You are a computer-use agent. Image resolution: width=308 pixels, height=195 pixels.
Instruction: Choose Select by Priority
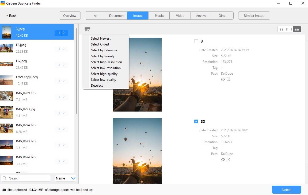pyautogui.click(x=103, y=56)
